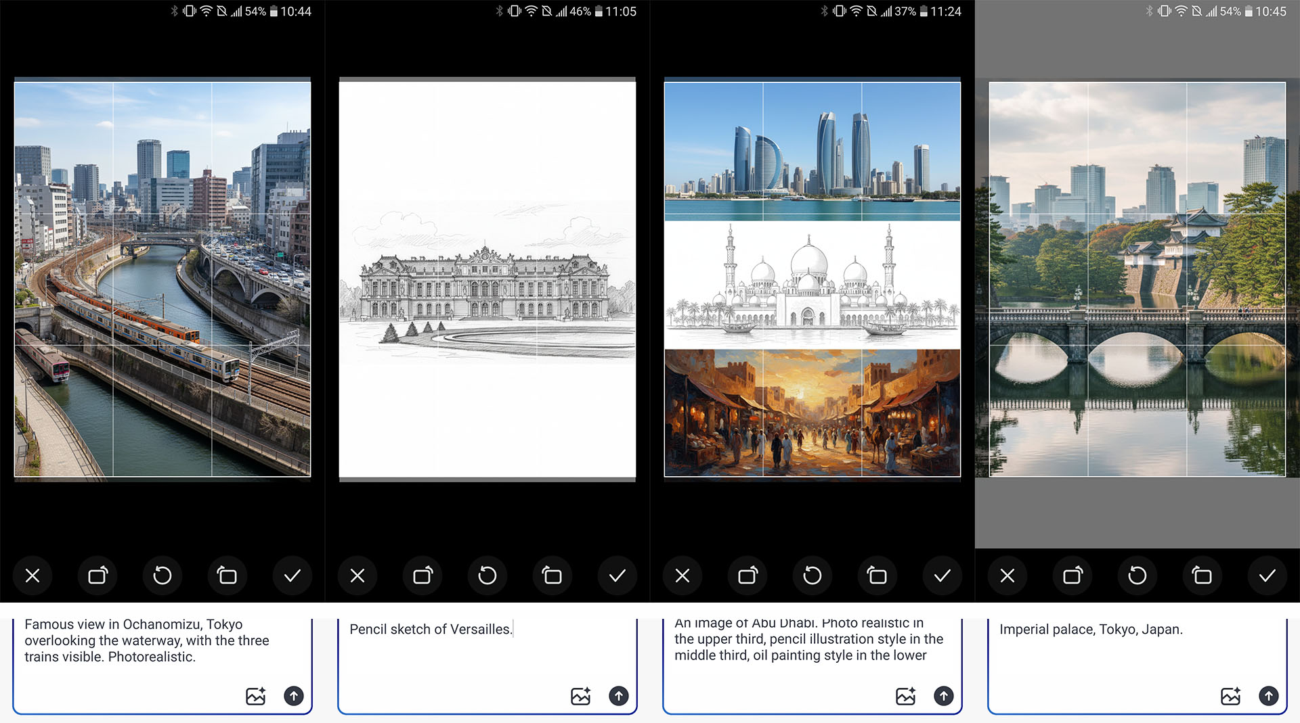Send the Ochanomizu Tokyo prompt
This screenshot has height=723, width=1300.
point(293,695)
